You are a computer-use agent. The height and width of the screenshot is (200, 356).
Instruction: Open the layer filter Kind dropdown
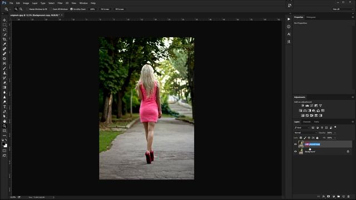point(302,128)
